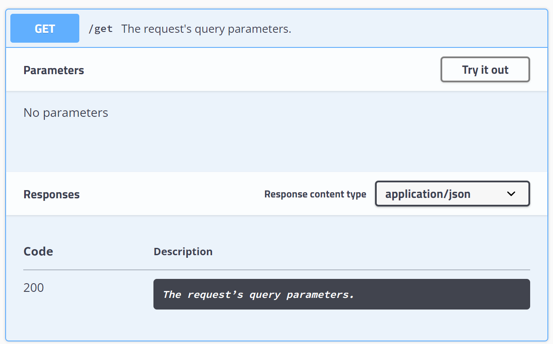This screenshot has width=553, height=344.
Task: Click empty space in the Responses header row
Action: [172, 194]
